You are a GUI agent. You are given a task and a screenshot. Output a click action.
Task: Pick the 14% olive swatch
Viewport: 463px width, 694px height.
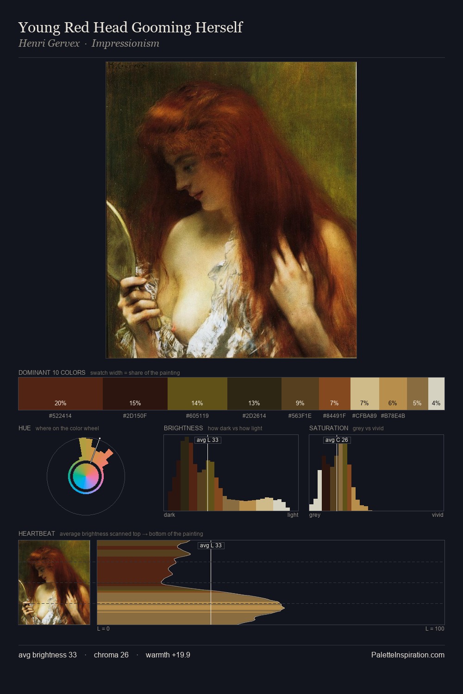(x=197, y=394)
